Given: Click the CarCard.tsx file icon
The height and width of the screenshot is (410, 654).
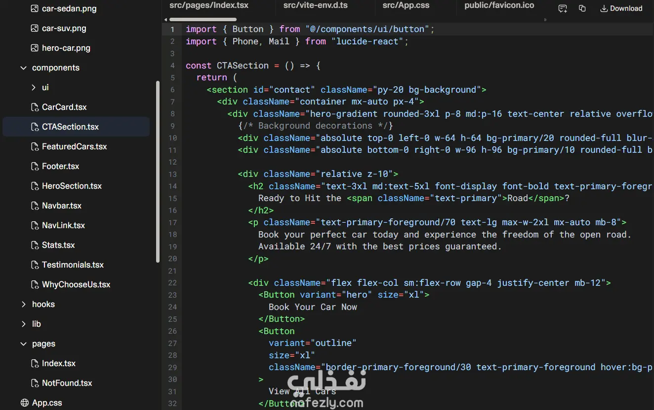Looking at the screenshot, I should coord(35,107).
